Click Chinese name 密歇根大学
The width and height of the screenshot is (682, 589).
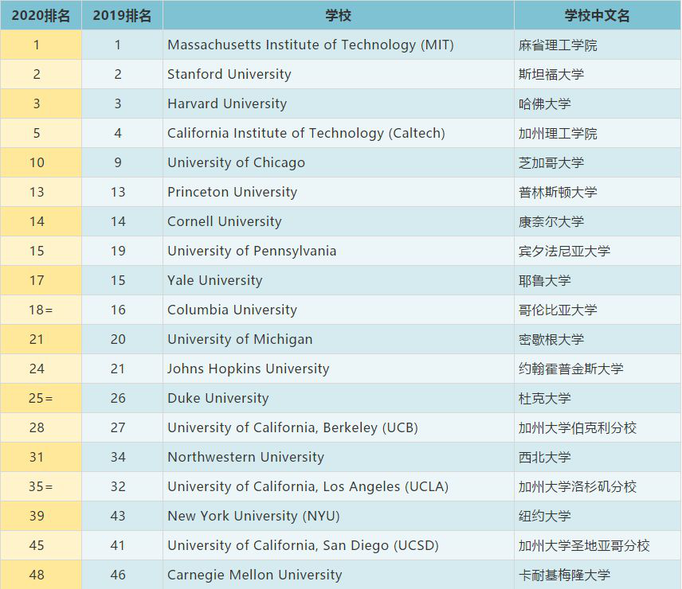(551, 340)
